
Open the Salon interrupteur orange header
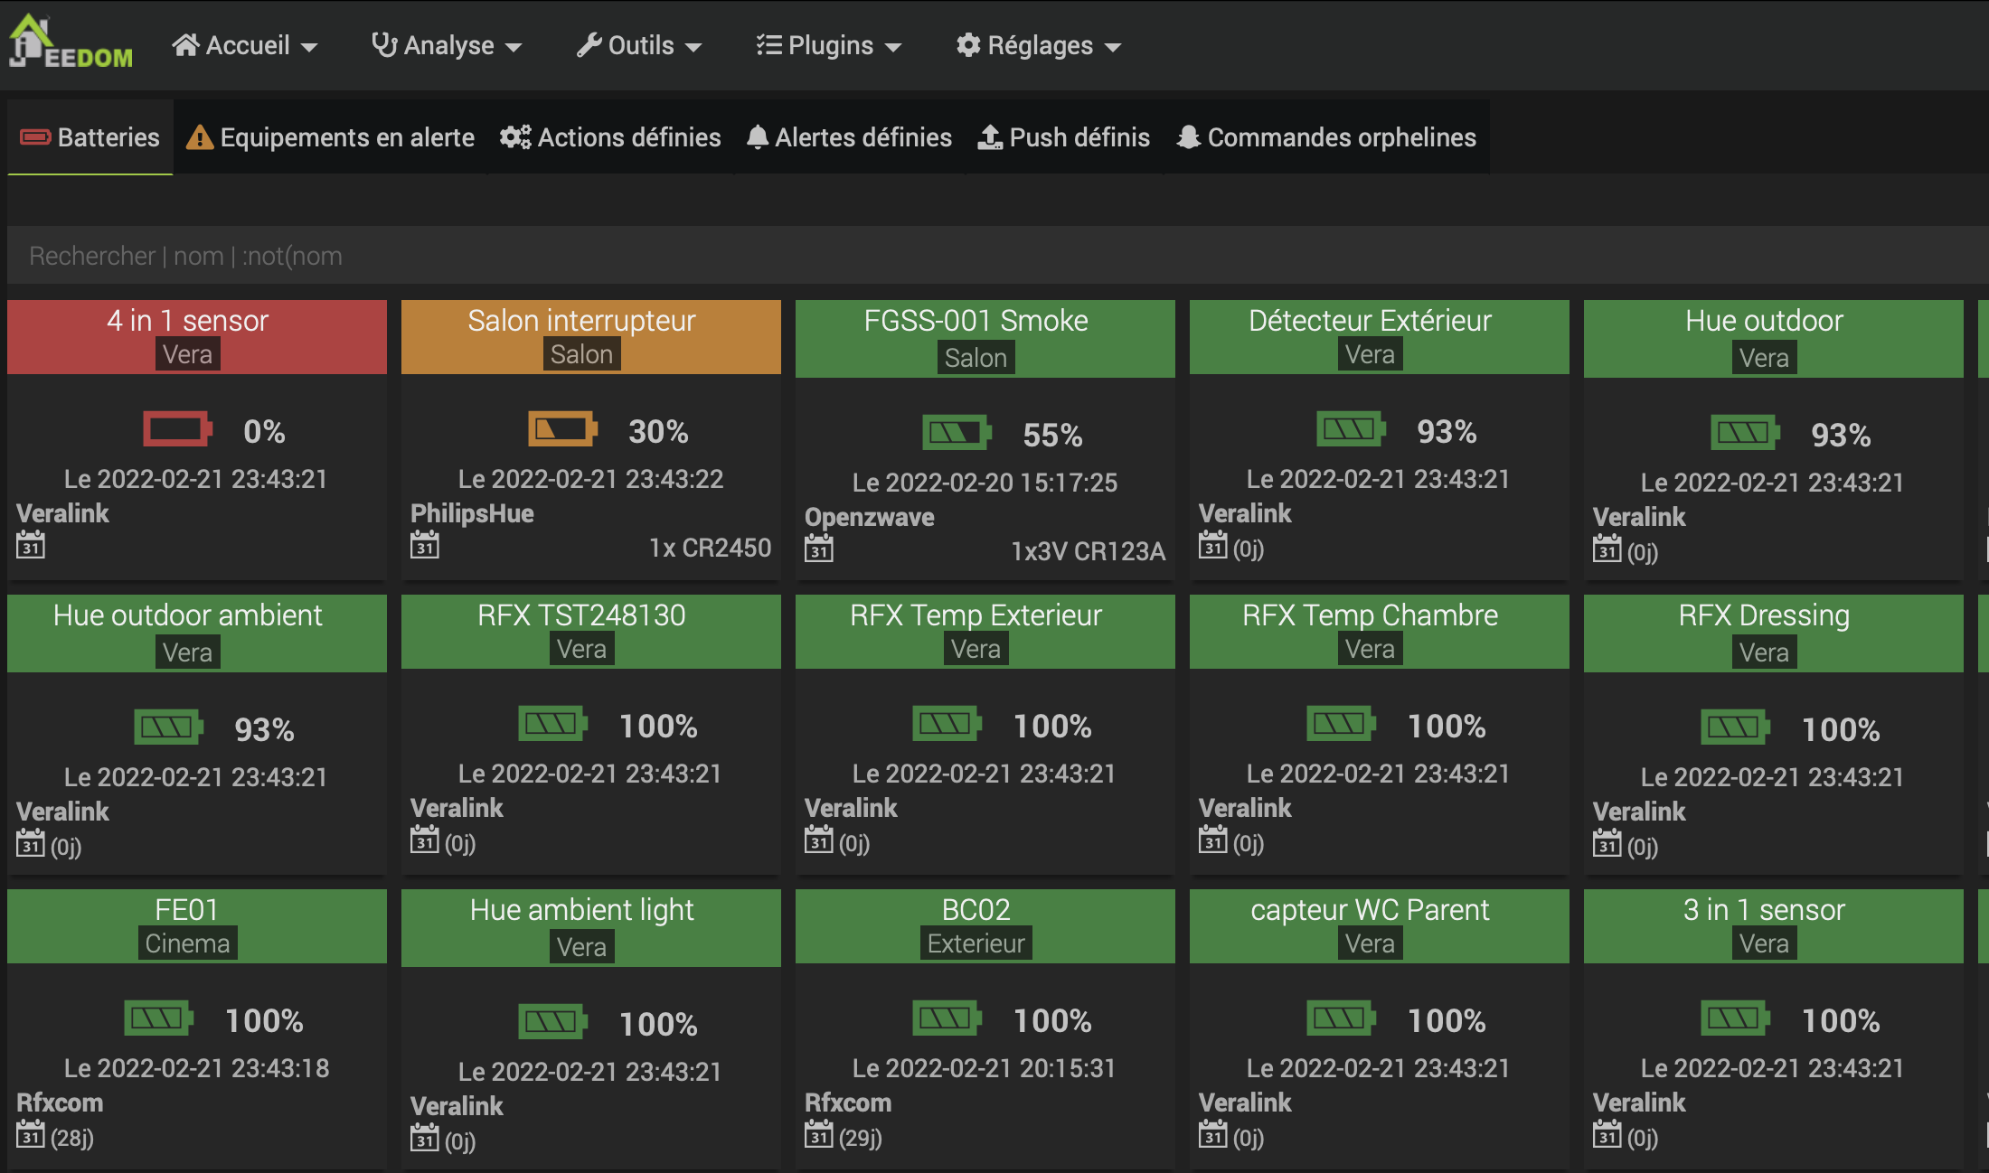tap(591, 337)
